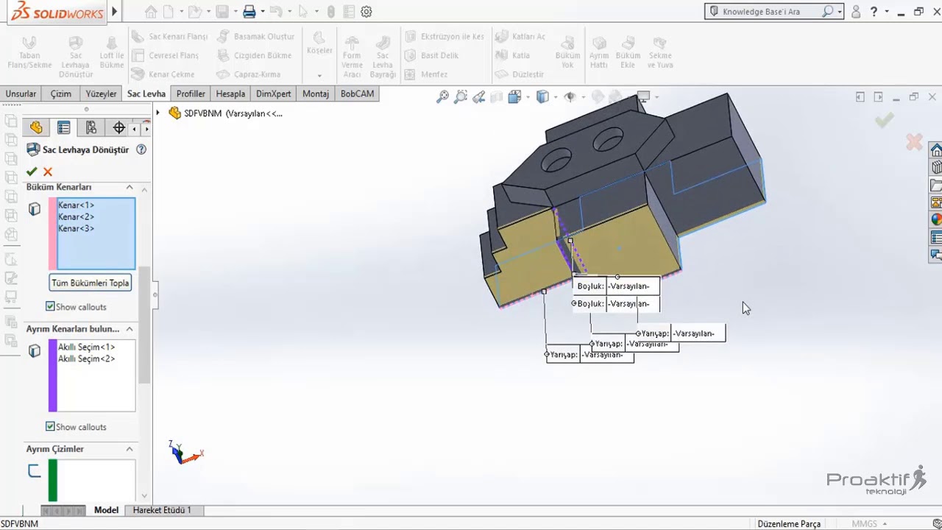Click the green confirm corner checkmark in viewport
942x530 pixels.
pyautogui.click(x=885, y=120)
